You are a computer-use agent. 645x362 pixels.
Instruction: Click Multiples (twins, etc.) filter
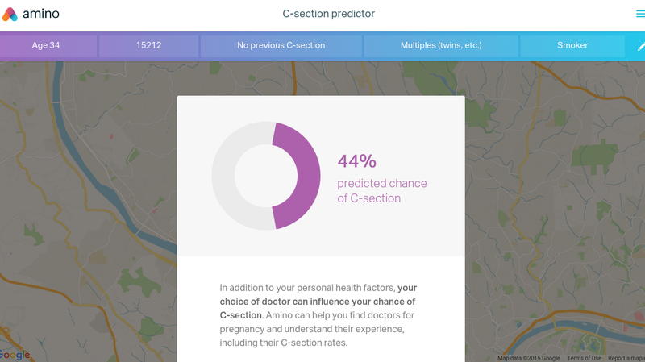click(441, 46)
